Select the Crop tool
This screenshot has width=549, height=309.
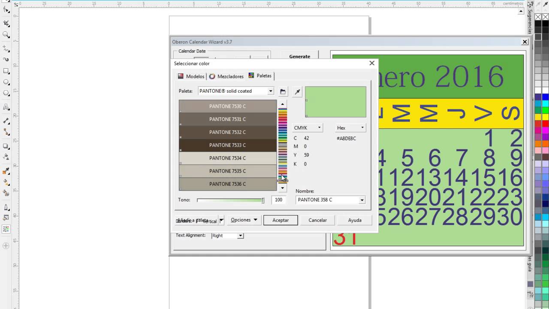[x=6, y=23]
